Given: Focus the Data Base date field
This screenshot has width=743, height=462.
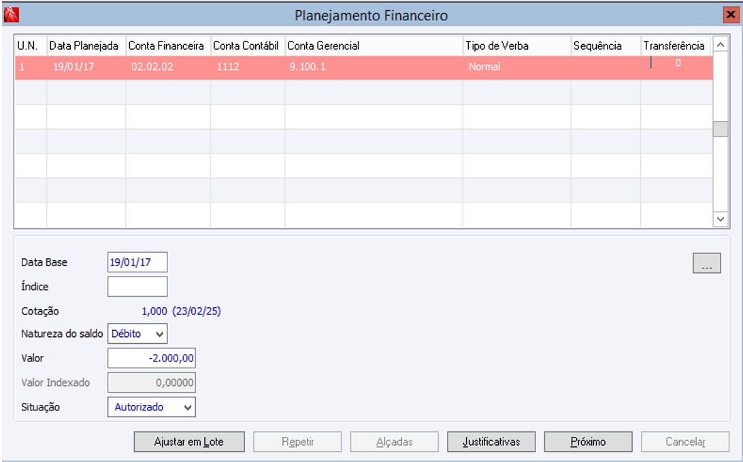Looking at the screenshot, I should (137, 262).
